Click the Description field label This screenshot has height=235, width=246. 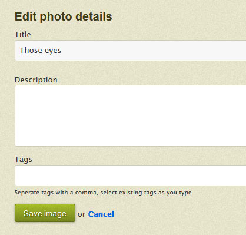click(x=36, y=80)
